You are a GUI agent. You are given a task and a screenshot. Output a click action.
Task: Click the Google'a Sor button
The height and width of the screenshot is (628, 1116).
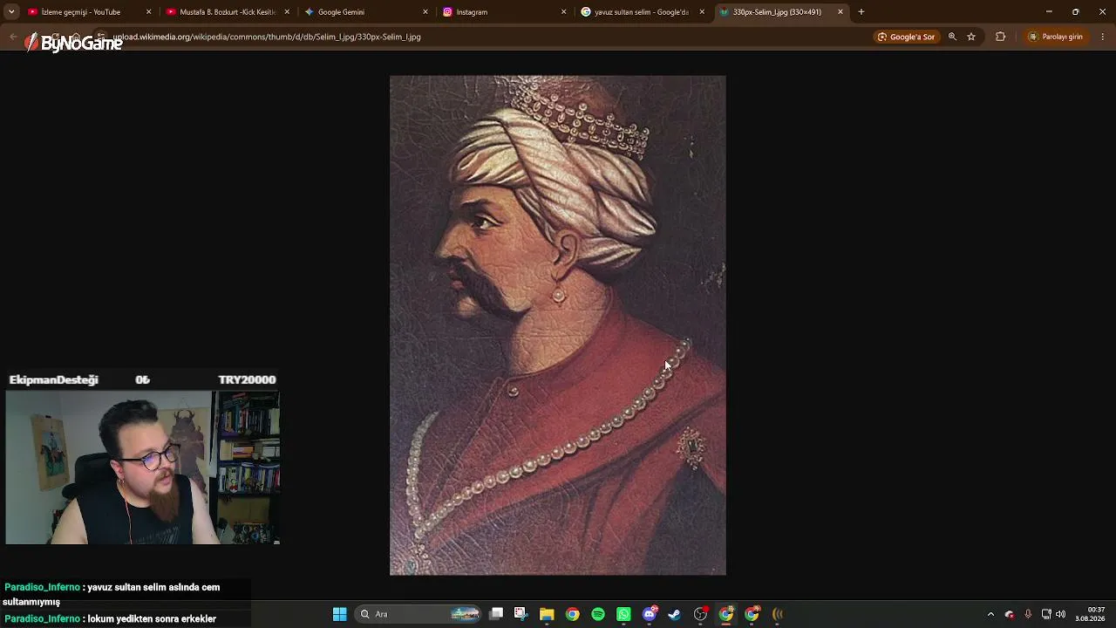pyautogui.click(x=907, y=37)
